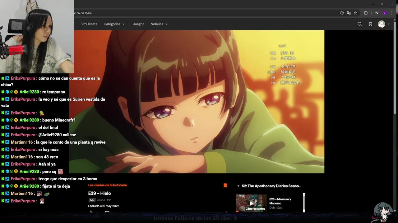Toggle the orange watchlist bookmark for this series
The height and width of the screenshot is (223, 398).
click(225, 186)
